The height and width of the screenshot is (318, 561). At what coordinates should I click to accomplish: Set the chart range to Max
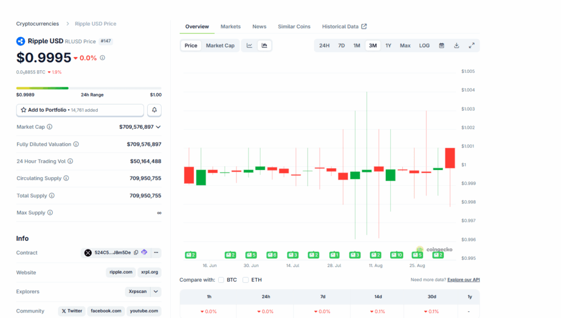point(405,46)
